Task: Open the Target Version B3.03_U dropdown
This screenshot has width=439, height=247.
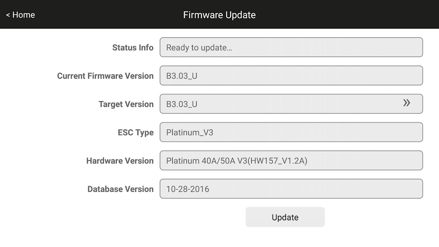Action: point(291,104)
